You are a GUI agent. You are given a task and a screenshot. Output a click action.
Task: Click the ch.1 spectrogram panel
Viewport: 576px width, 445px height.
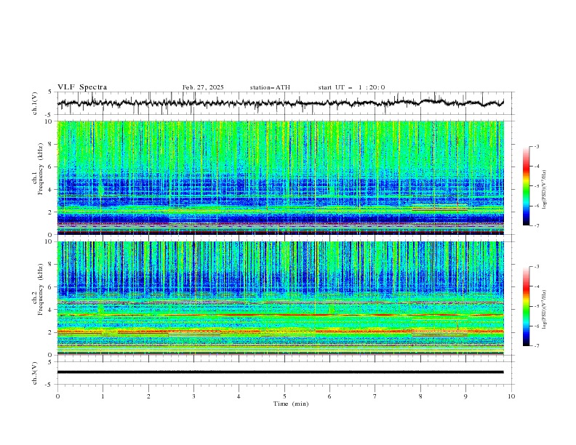coord(280,177)
